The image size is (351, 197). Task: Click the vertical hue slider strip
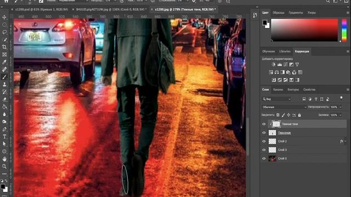coord(344,30)
